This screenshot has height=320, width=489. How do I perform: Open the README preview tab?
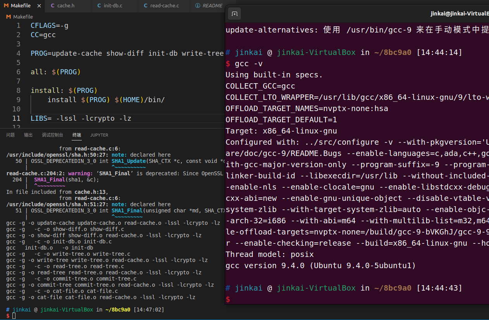(213, 5)
